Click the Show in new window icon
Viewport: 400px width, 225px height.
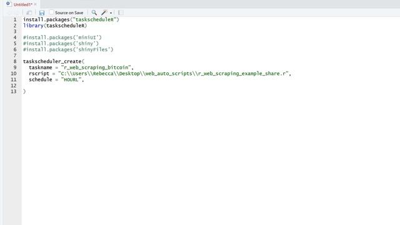coord(29,12)
